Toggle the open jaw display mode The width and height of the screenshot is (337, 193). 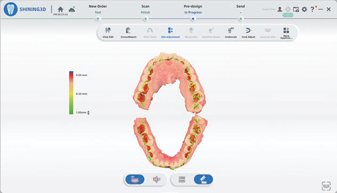[203, 179]
